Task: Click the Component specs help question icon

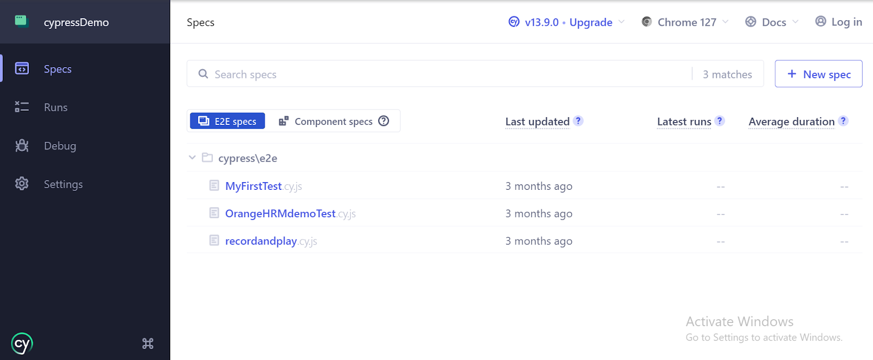Action: point(384,121)
